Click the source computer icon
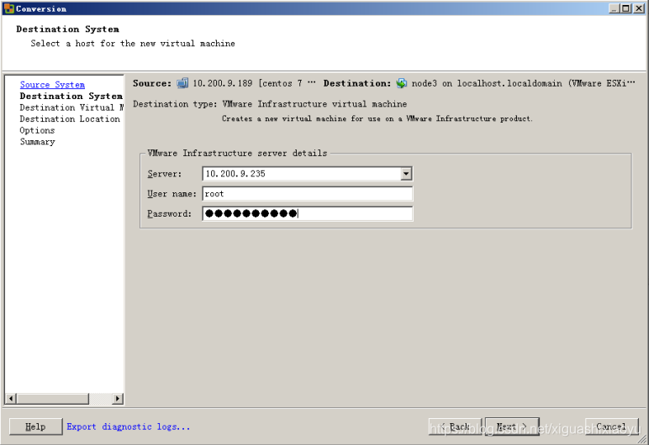 tap(182, 83)
